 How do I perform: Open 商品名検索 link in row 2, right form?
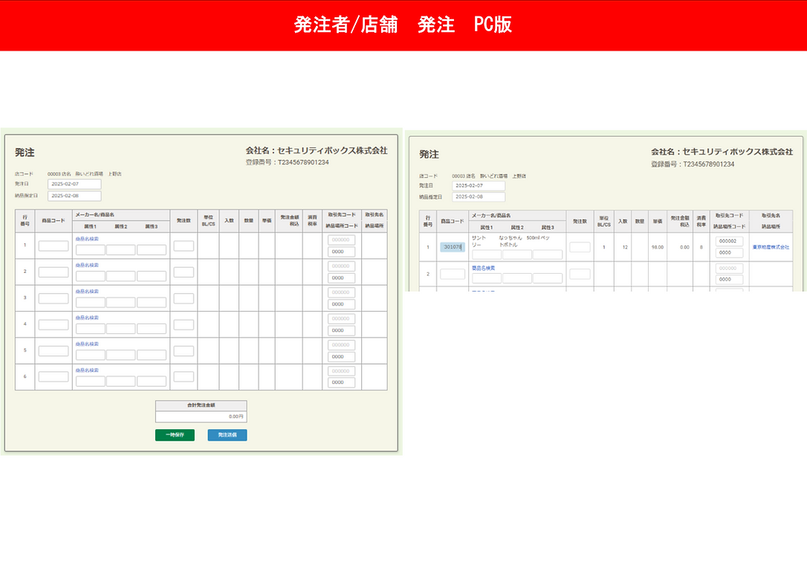pyautogui.click(x=483, y=268)
